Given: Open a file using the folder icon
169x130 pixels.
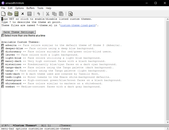Looking at the screenshot, I should coord(10,14).
